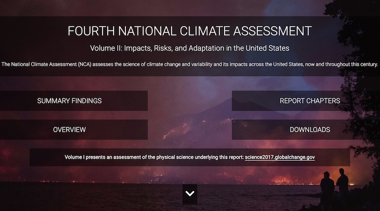Open the Downloads page

tap(306, 130)
